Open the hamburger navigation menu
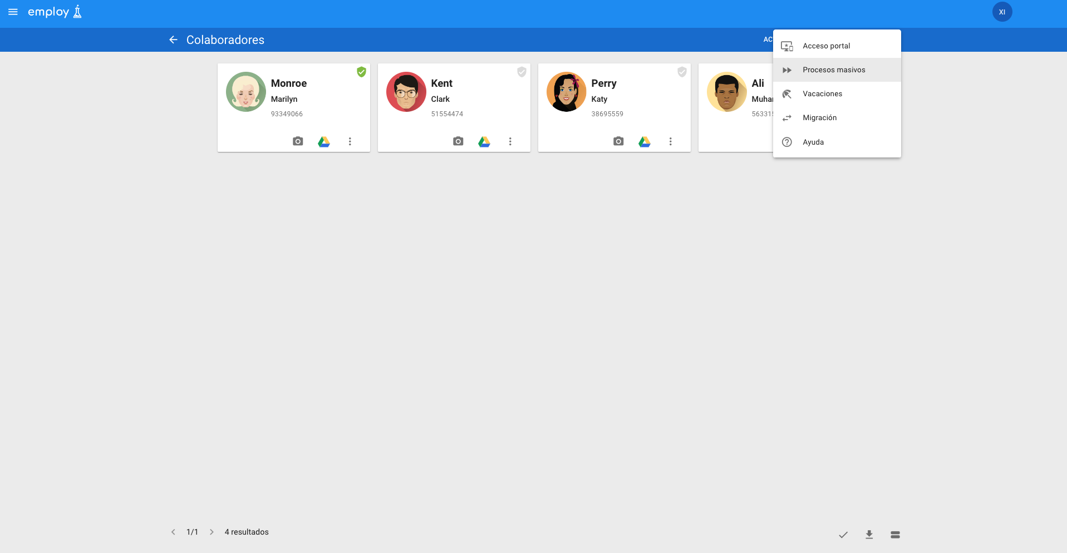1067x553 pixels. tap(13, 12)
